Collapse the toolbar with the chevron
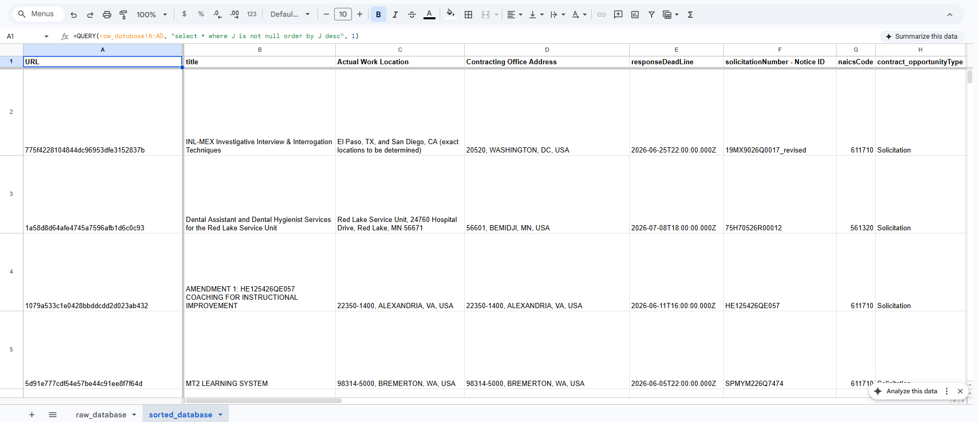 pyautogui.click(x=949, y=15)
